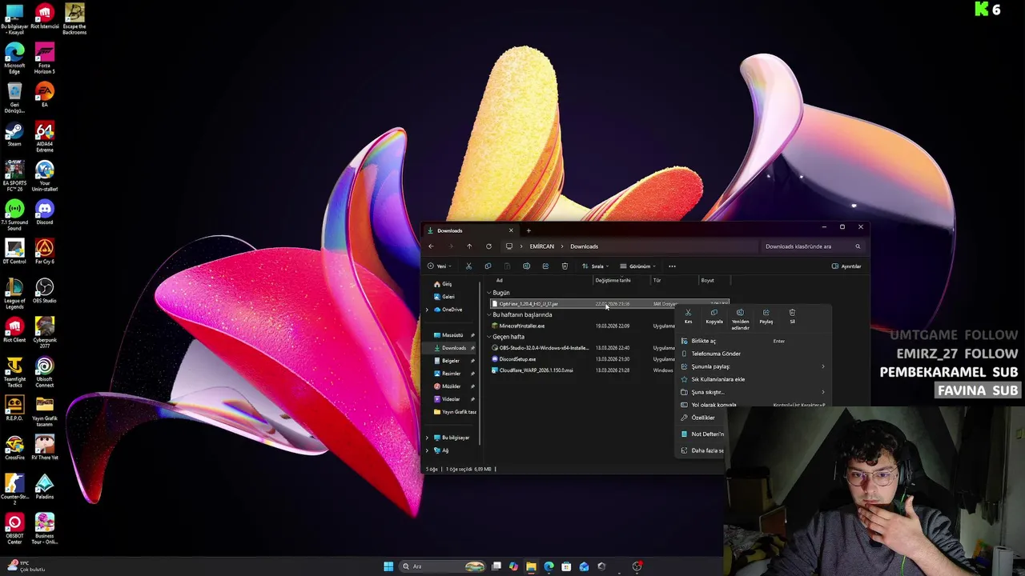Image resolution: width=1025 pixels, height=576 pixels.
Task: Sort by the Değiştirme tarihi column header
Action: click(x=613, y=280)
